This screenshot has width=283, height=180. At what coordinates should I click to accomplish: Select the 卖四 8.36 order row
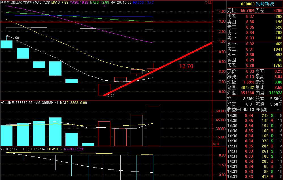click(255, 22)
